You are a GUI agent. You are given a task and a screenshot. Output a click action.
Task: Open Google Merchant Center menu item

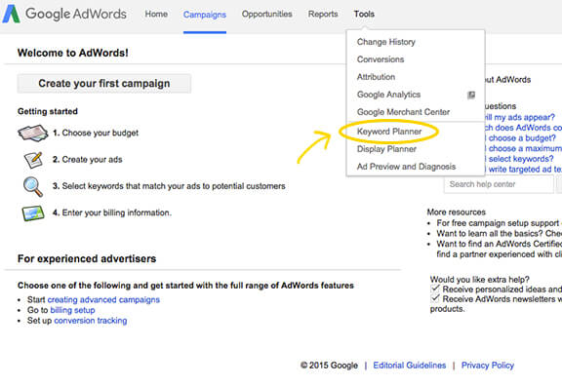click(x=403, y=112)
